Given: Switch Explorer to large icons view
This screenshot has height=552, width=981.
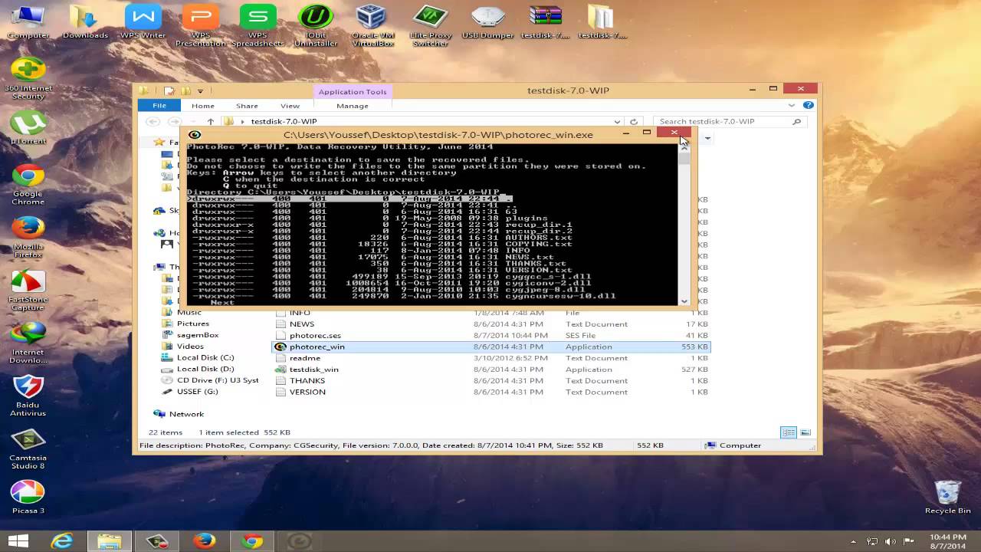Looking at the screenshot, I should (805, 432).
